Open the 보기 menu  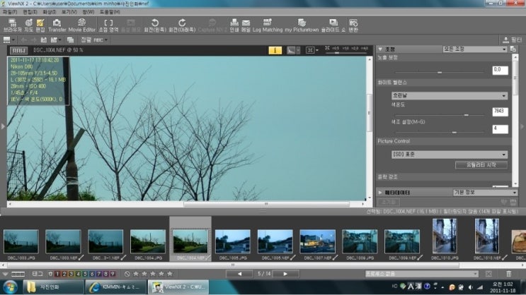pyautogui.click(x=68, y=12)
